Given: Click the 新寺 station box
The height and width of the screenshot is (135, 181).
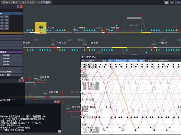Looking at the screenshot, I should coord(36,40).
